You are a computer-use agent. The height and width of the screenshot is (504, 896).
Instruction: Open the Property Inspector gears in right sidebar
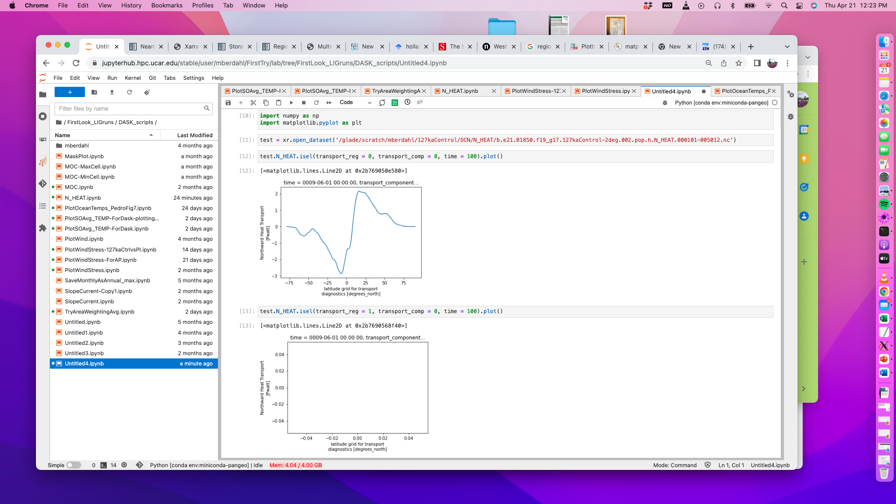point(791,94)
